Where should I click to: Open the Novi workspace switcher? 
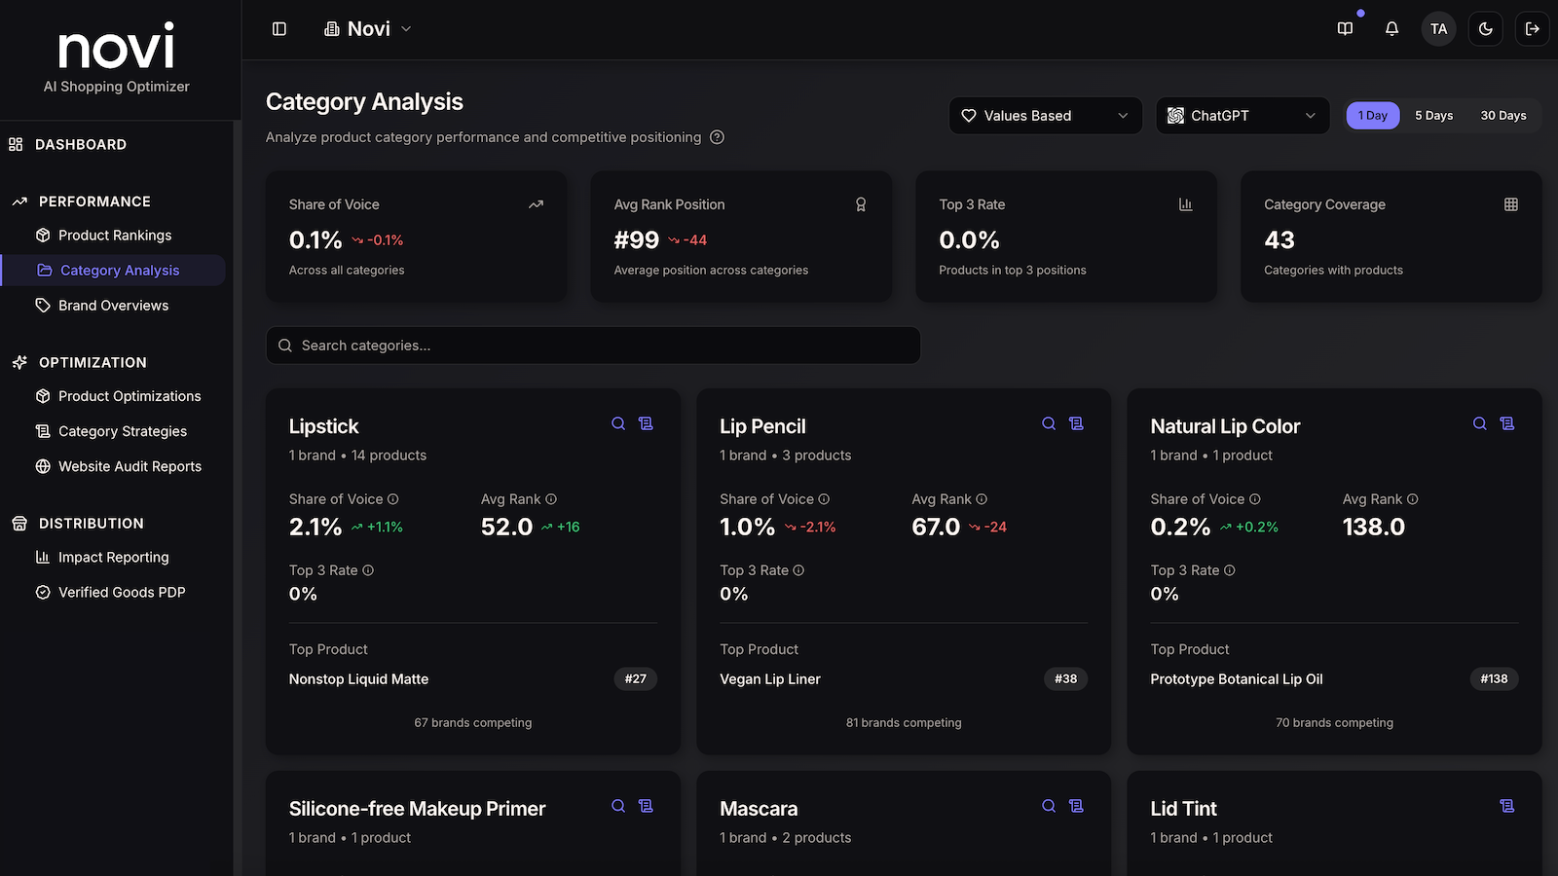(x=368, y=29)
